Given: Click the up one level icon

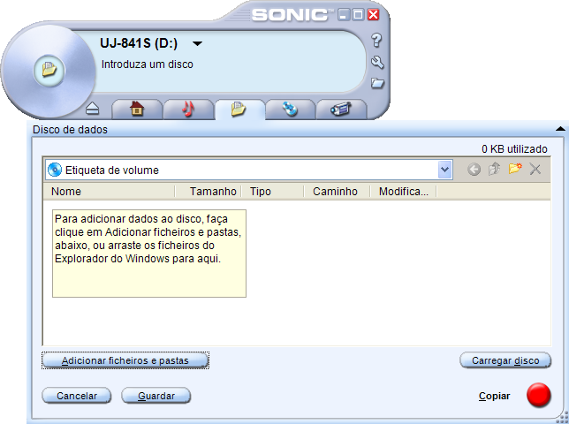Looking at the screenshot, I should point(495,169).
